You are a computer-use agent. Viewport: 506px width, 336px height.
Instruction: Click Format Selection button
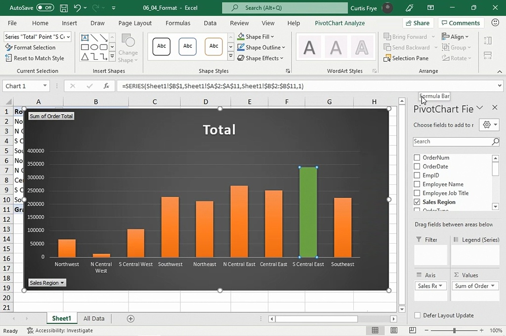(31, 47)
